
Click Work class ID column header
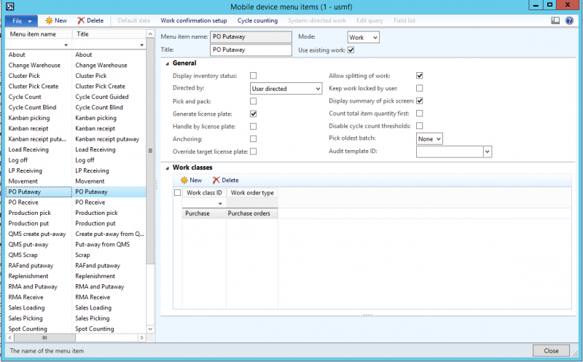(204, 192)
